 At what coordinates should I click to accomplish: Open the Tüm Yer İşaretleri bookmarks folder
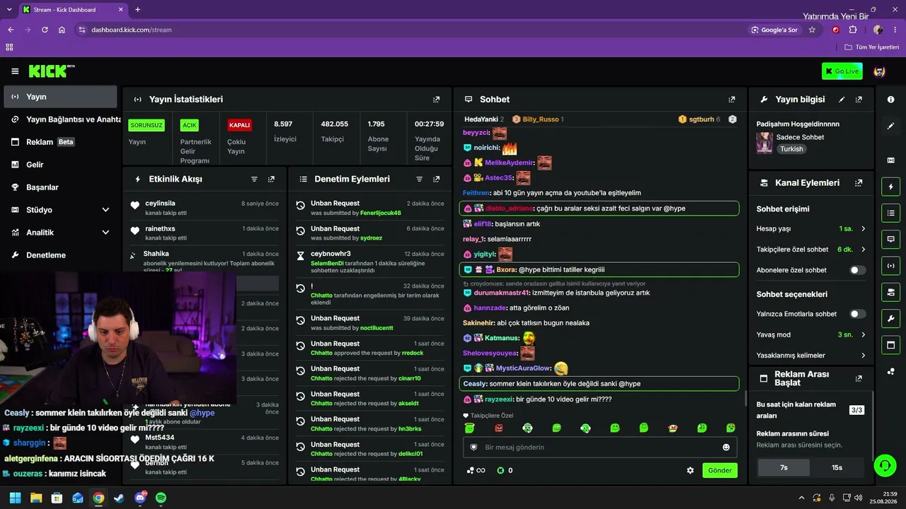[x=872, y=47]
